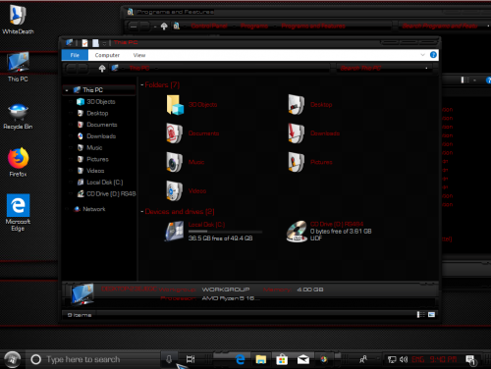Open the Computer ribbon tab
The width and height of the screenshot is (491, 369).
click(x=107, y=55)
